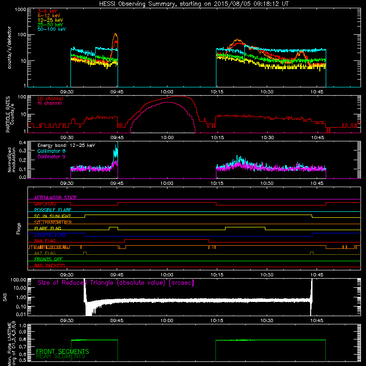Click the HESSI Observing Summary title

[194, 4]
